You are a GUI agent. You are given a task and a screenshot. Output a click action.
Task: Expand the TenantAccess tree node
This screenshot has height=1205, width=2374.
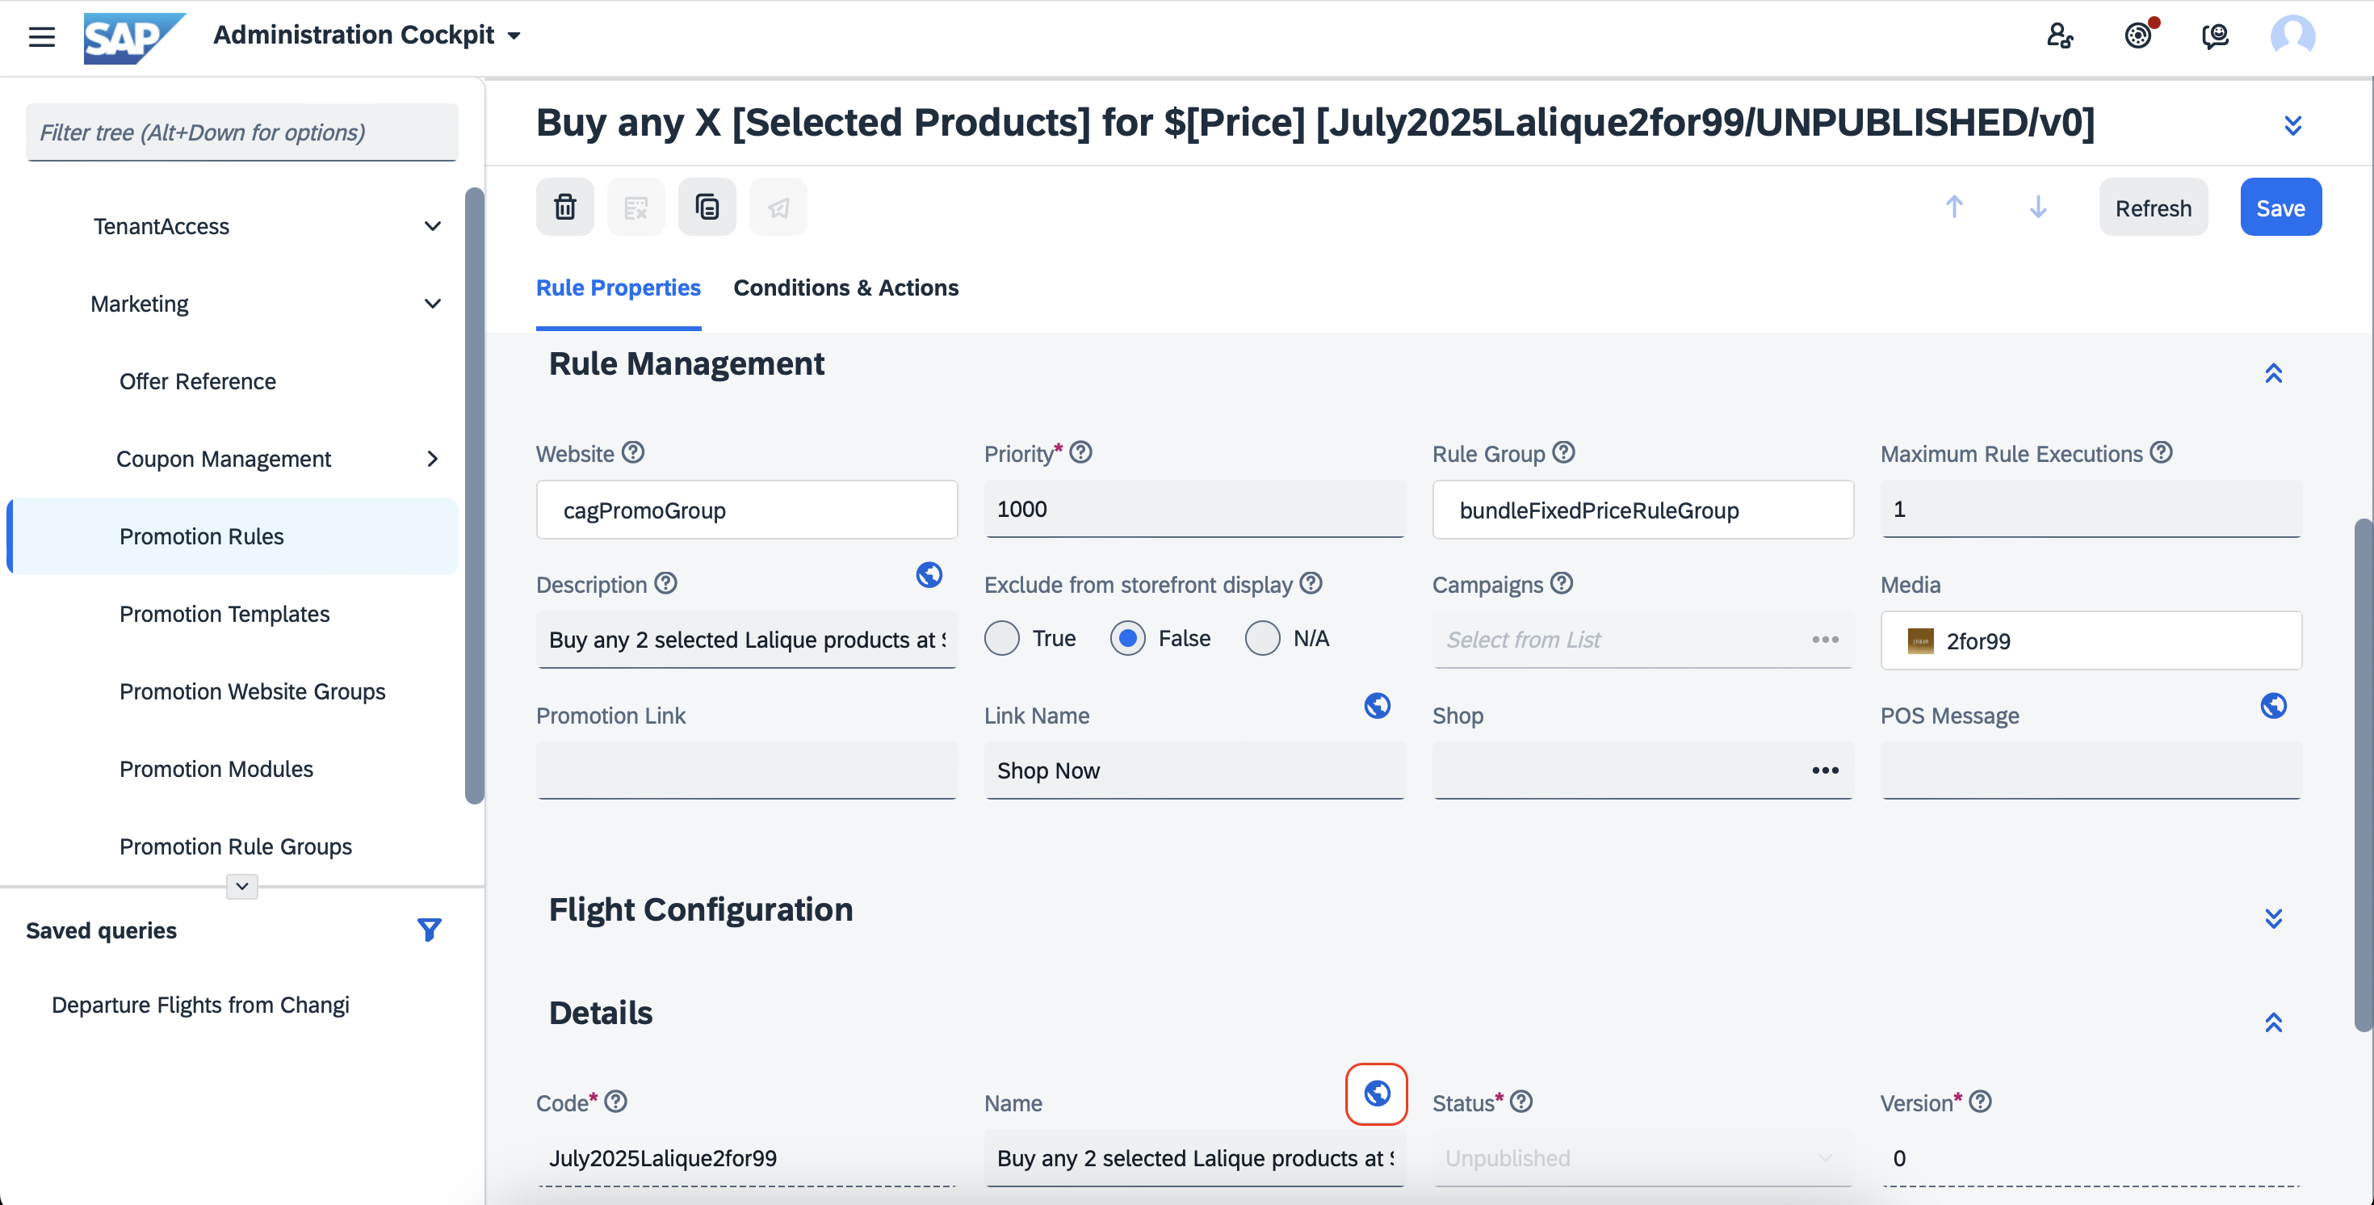[x=432, y=226]
